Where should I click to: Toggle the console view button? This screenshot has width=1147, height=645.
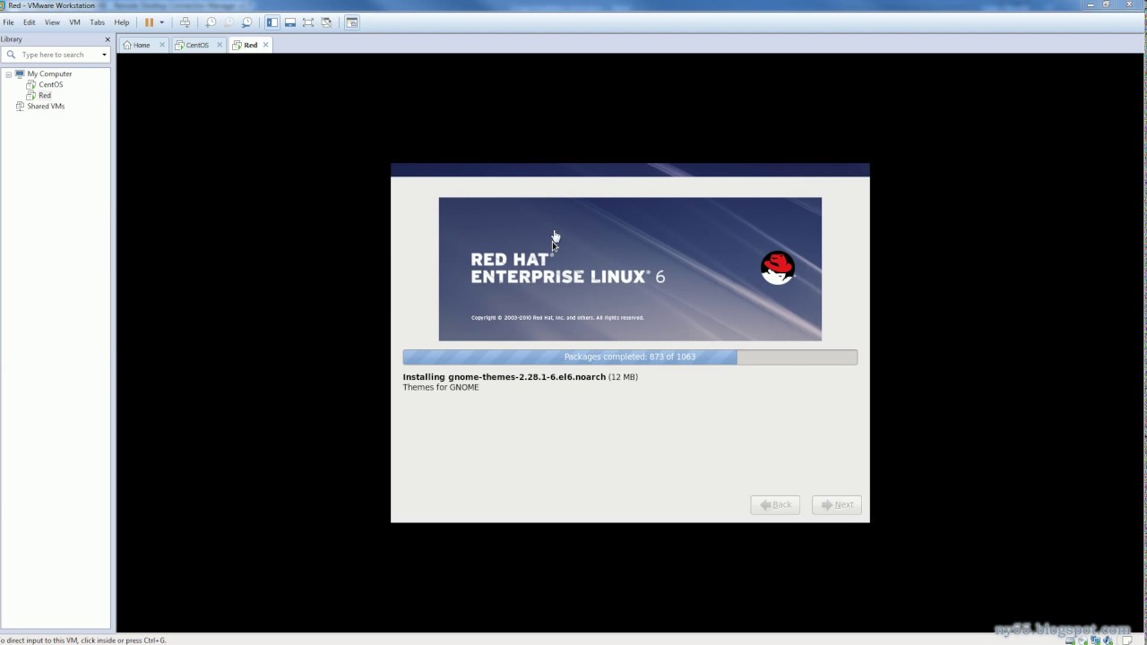351,22
